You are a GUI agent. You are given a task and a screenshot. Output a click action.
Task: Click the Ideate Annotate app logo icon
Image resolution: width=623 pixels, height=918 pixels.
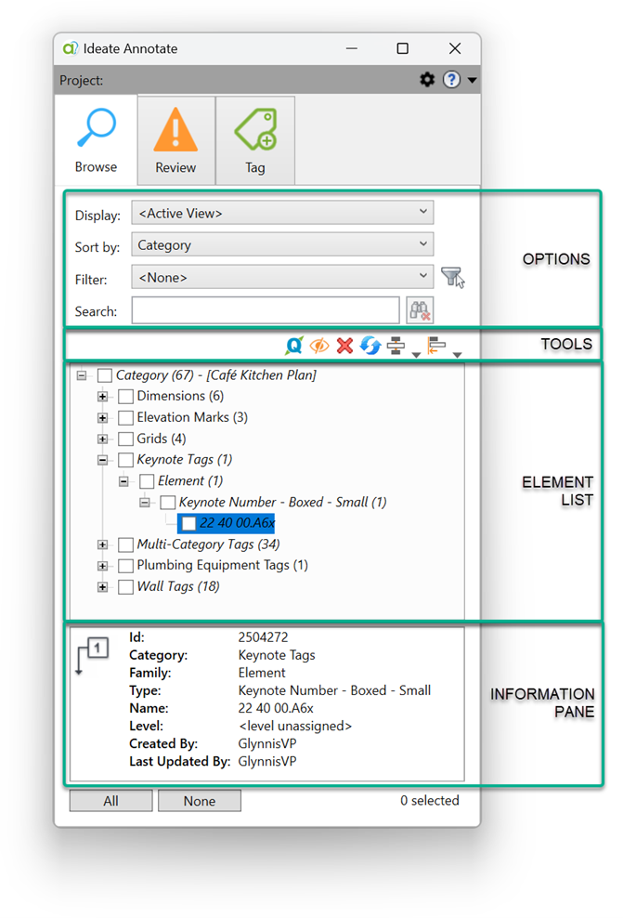point(71,48)
